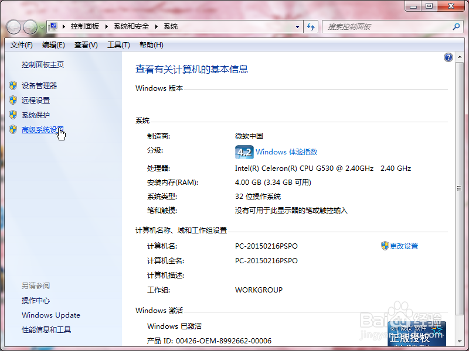Select 系统 in the address breadcrumb

click(x=171, y=26)
